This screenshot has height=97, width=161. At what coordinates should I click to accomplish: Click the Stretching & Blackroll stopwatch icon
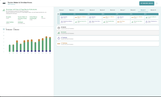62,22
